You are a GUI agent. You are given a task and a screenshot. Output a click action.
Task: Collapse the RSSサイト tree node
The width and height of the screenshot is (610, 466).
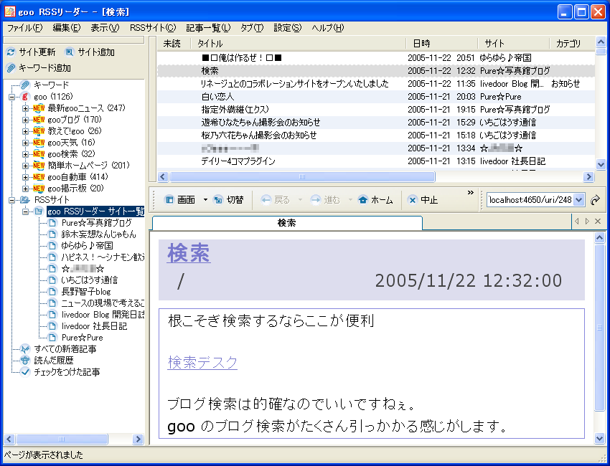tap(12, 200)
